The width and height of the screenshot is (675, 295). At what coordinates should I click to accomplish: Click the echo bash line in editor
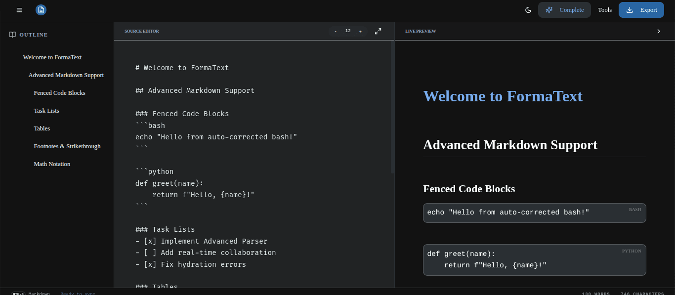[216, 137]
